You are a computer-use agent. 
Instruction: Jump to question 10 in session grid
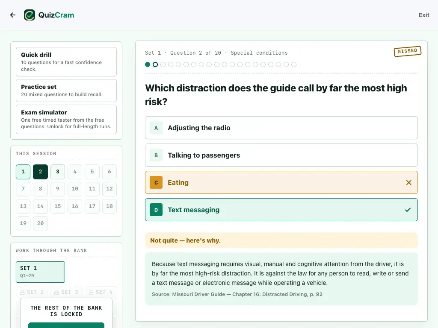(x=75, y=189)
